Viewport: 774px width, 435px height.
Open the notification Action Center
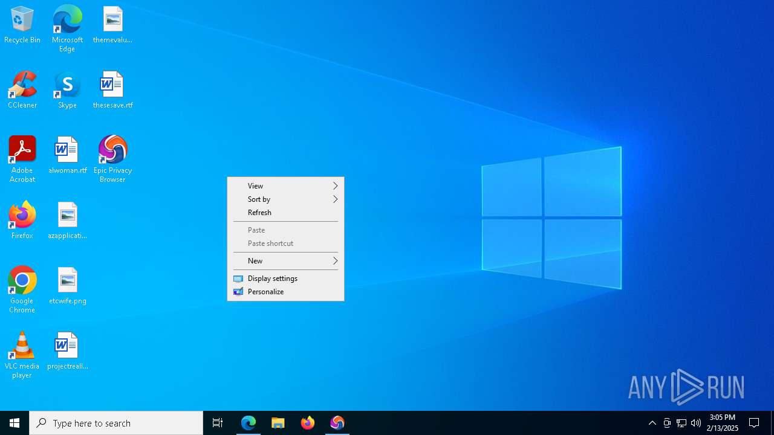point(754,423)
